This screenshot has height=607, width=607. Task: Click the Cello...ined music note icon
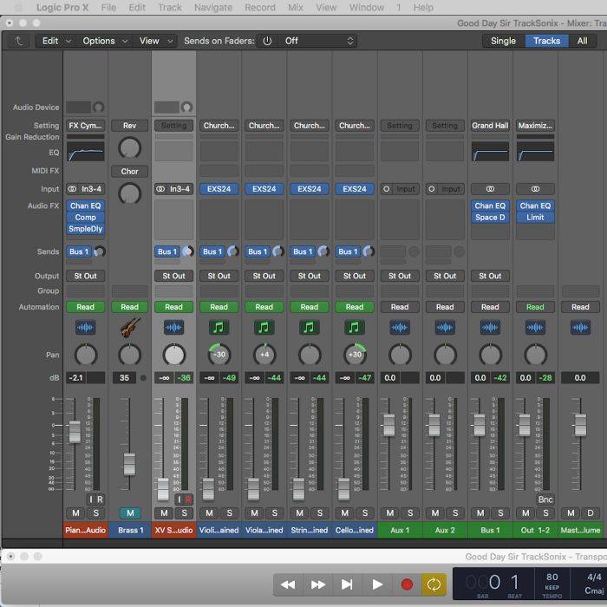(x=354, y=328)
